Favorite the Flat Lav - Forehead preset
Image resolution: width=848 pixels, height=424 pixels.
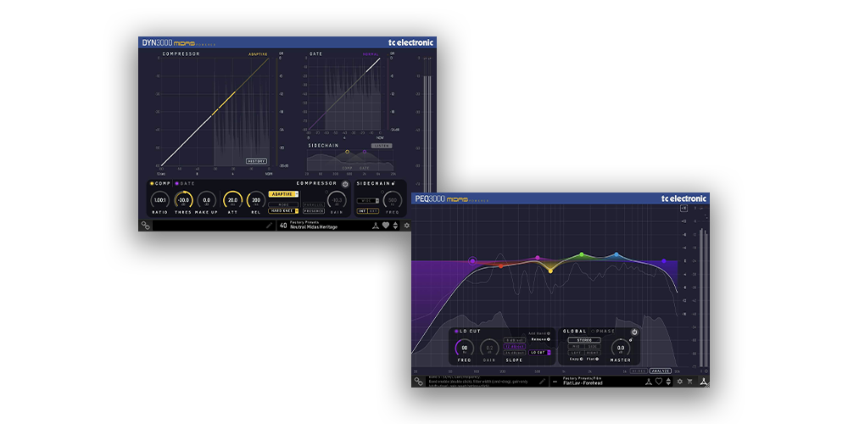click(658, 382)
